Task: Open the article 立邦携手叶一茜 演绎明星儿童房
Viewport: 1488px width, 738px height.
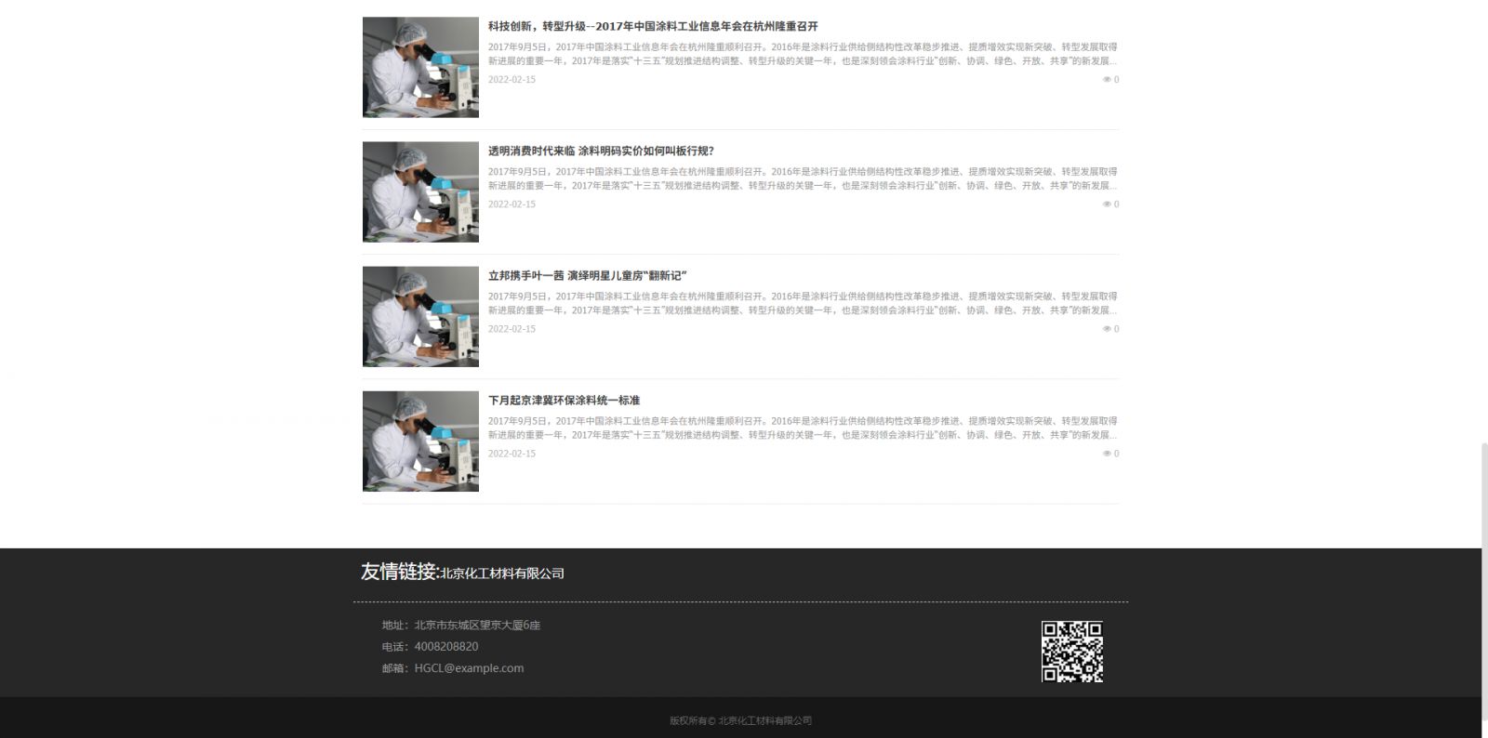Action: [x=587, y=275]
